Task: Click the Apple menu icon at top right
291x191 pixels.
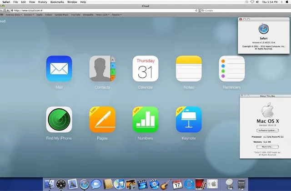Action: (287, 2)
